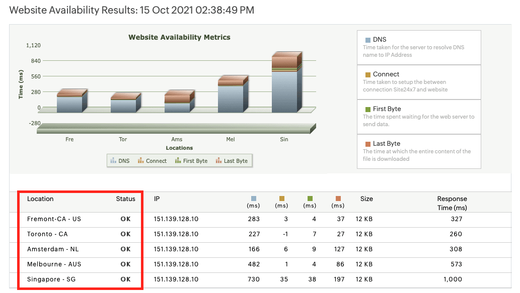This screenshot has width=520, height=293.
Task: Select the Last Byte description panel
Action: (419, 151)
